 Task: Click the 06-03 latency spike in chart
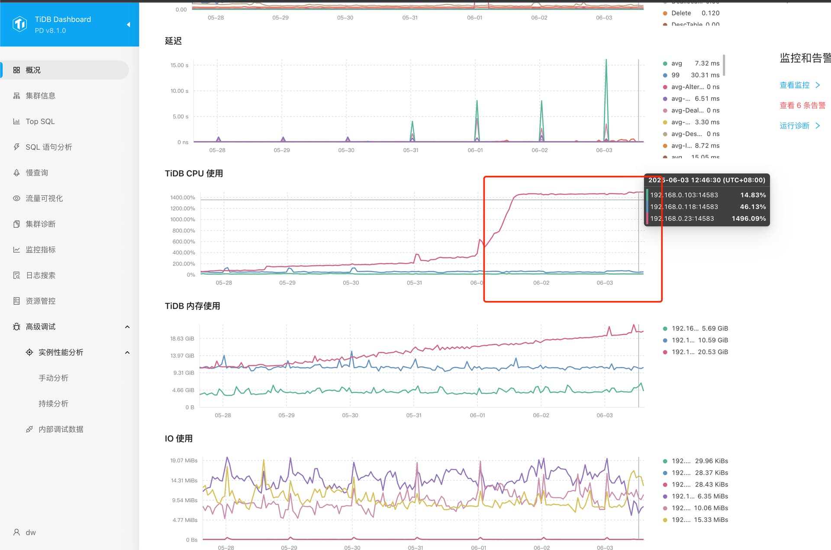[x=606, y=99]
